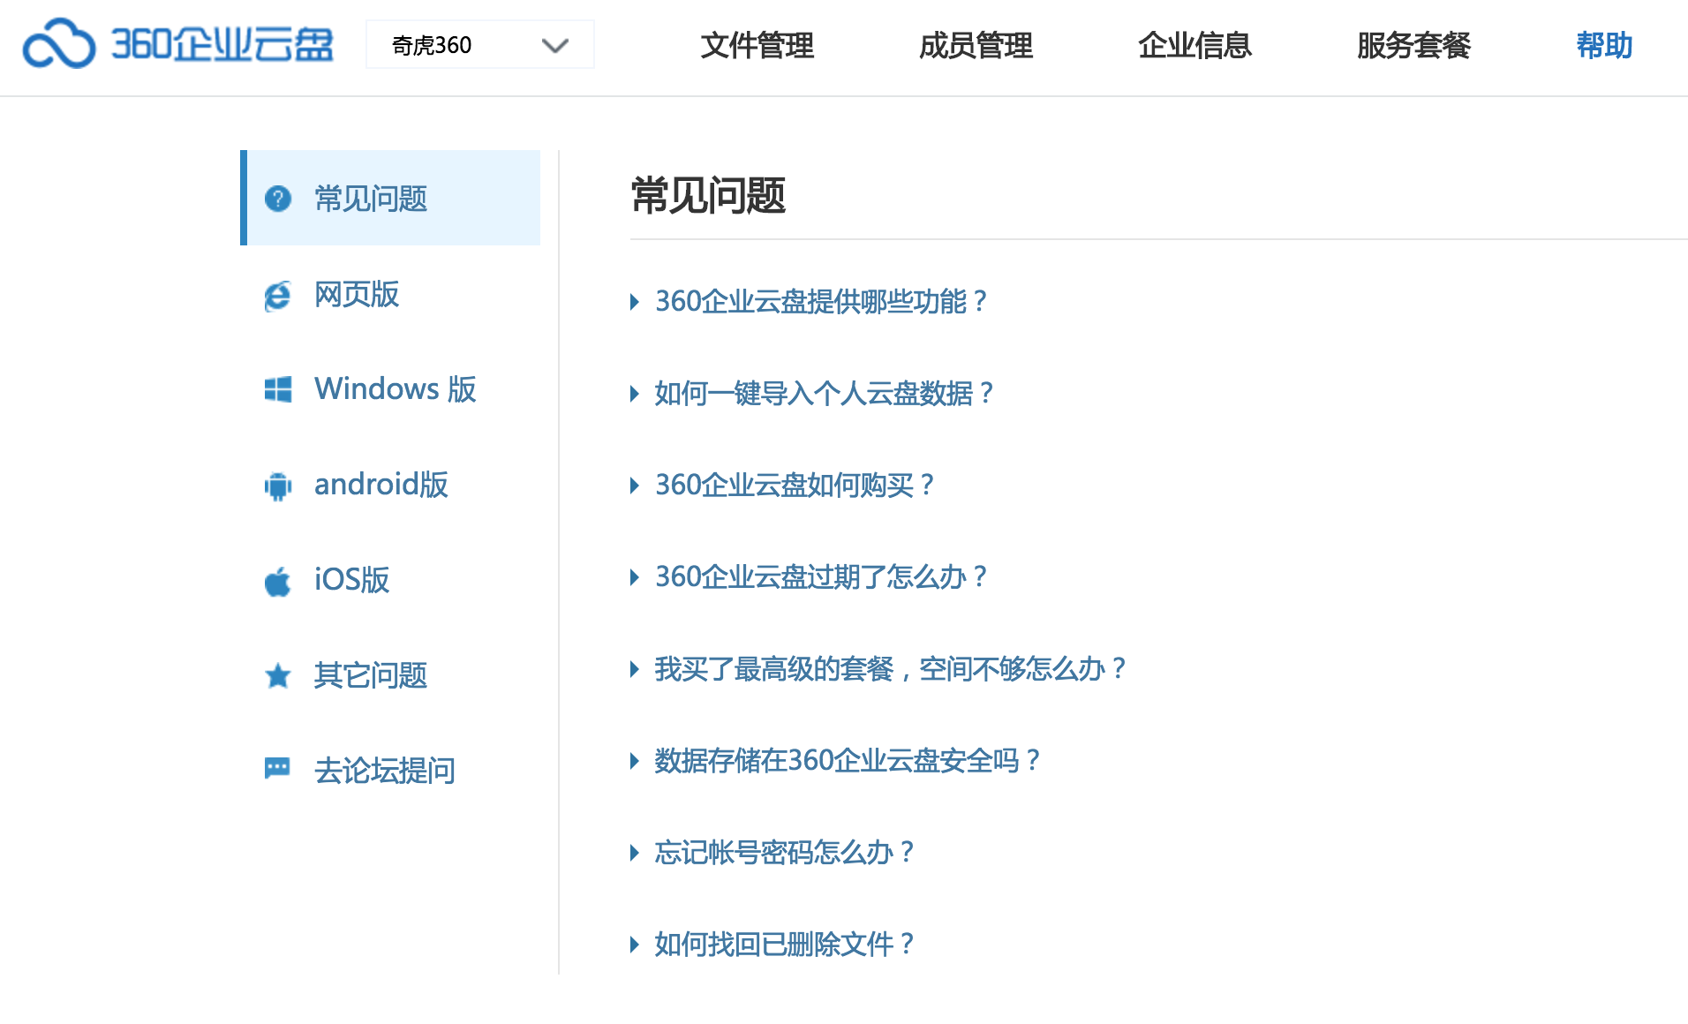The height and width of the screenshot is (1024, 1688).
Task: Go to 企业信息 in top navigation
Action: click(1194, 45)
